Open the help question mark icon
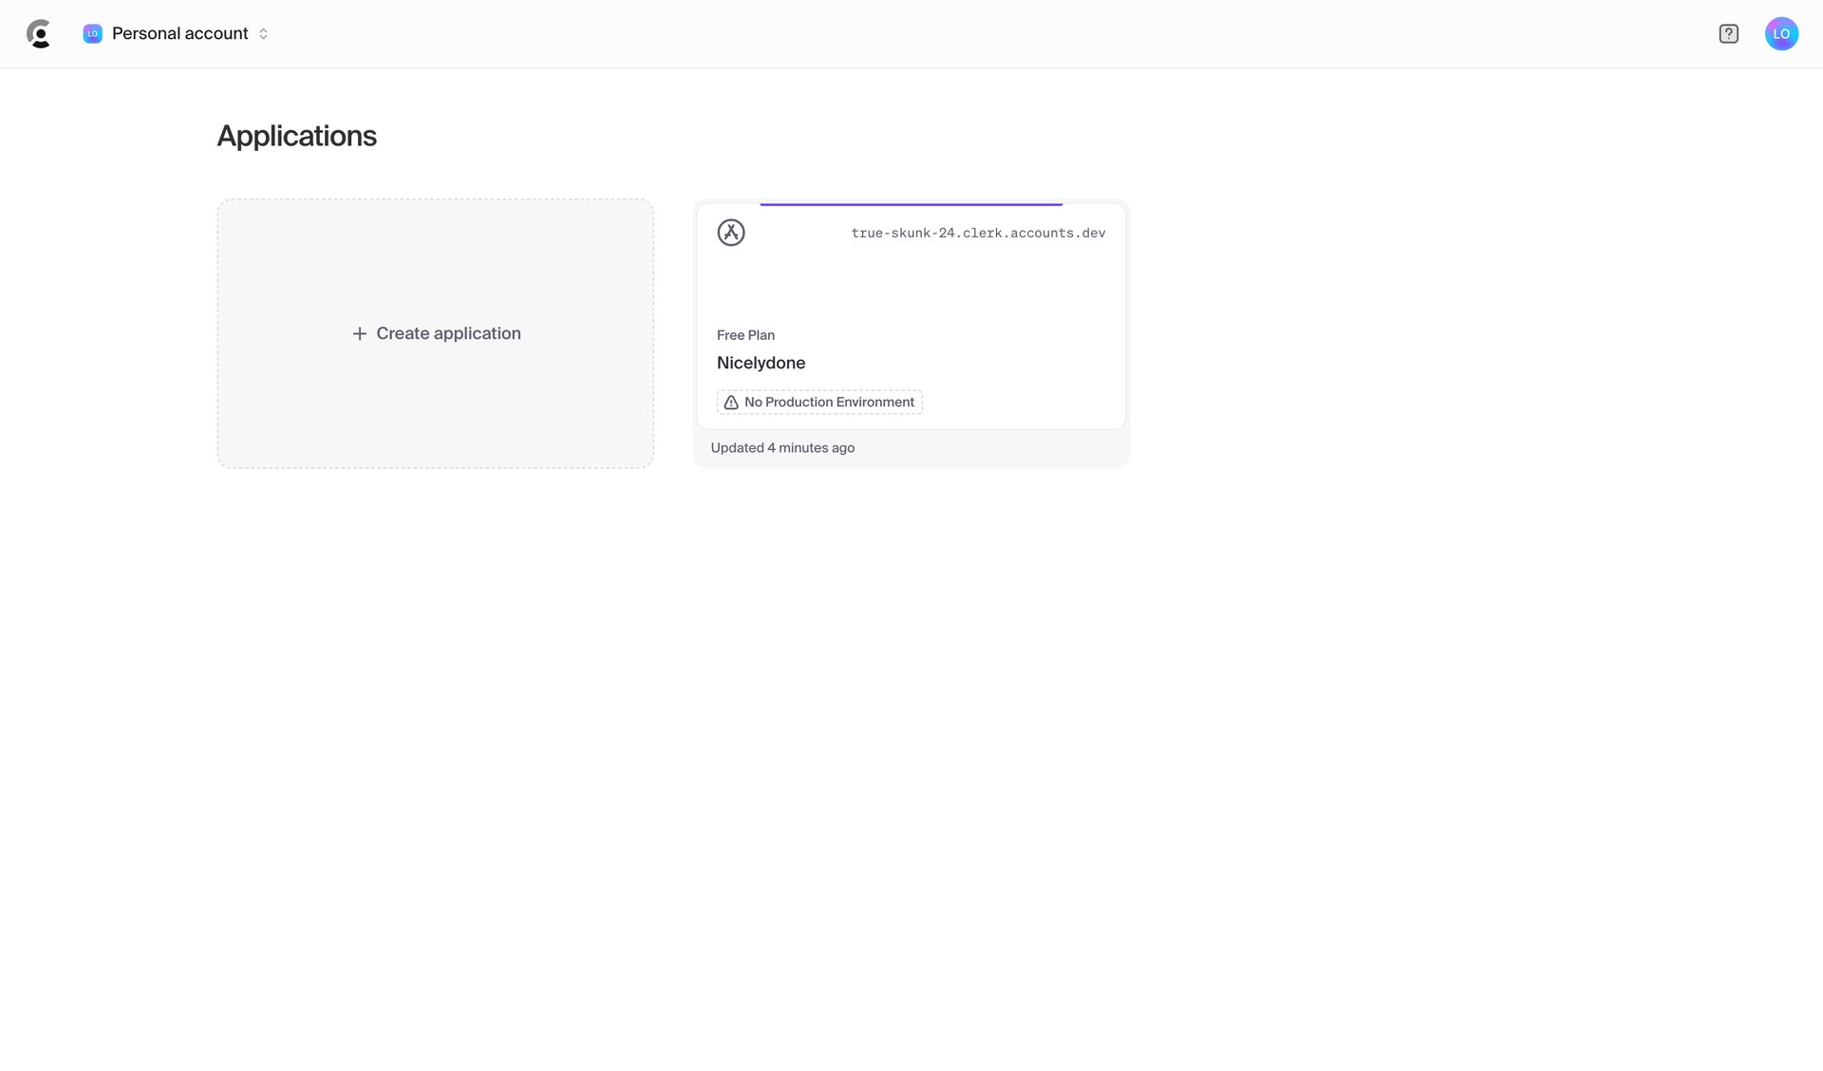1823x1071 pixels. [1728, 33]
